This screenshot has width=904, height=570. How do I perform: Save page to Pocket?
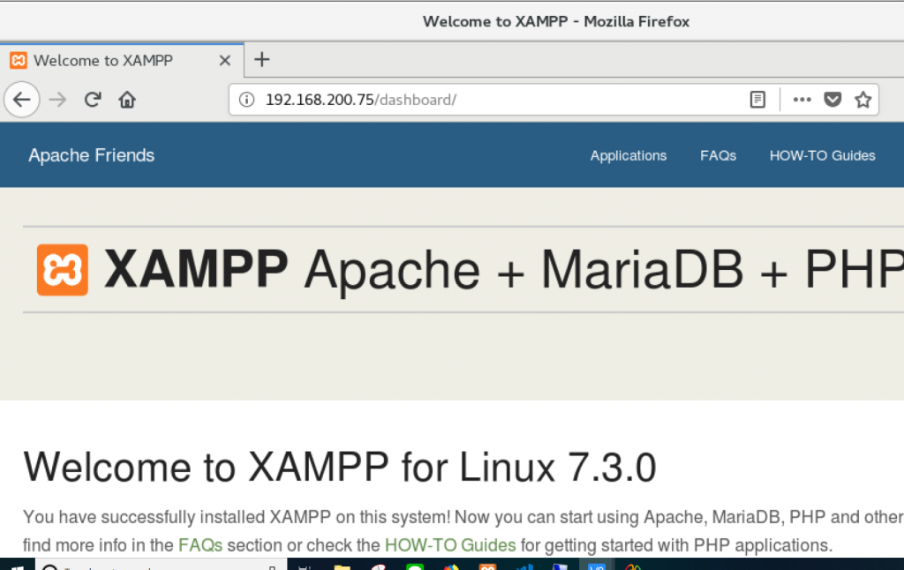(832, 100)
